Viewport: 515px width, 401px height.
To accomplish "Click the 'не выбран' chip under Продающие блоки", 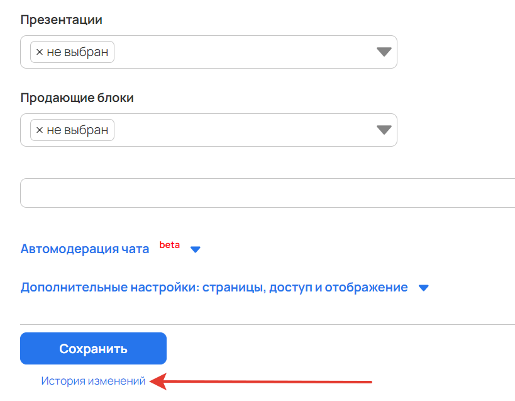I will (x=77, y=130).
